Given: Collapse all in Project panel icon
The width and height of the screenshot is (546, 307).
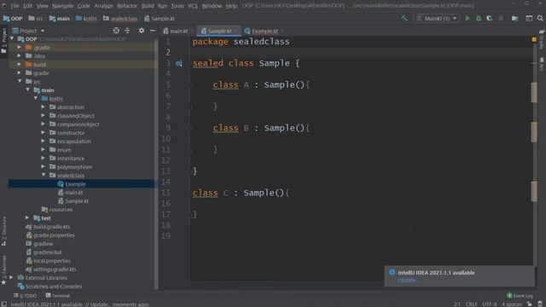Looking at the screenshot, I should pos(127,31).
